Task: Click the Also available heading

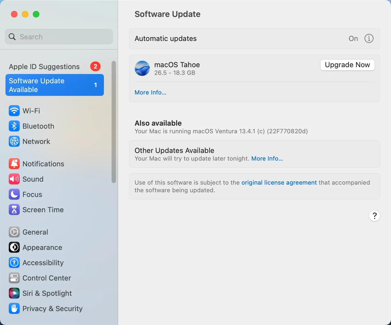Action: pos(158,123)
